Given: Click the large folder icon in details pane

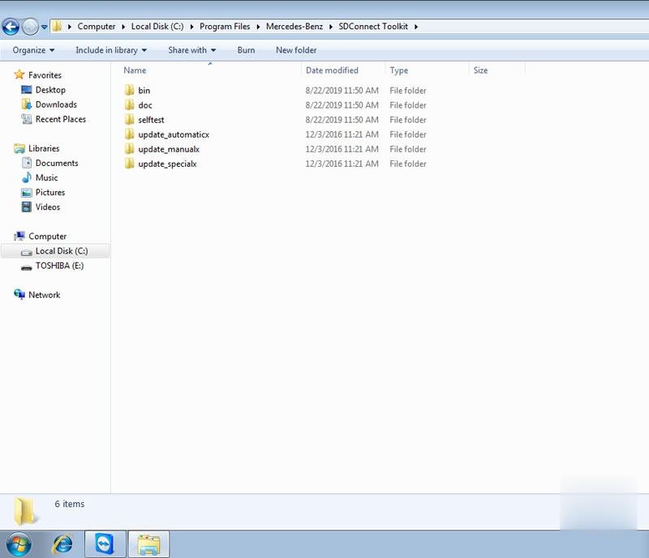Looking at the screenshot, I should click(x=26, y=511).
